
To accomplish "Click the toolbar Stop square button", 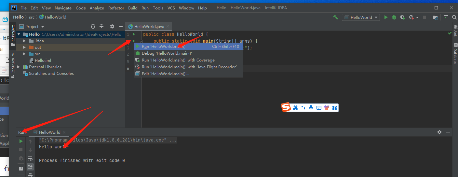I will [424, 17].
